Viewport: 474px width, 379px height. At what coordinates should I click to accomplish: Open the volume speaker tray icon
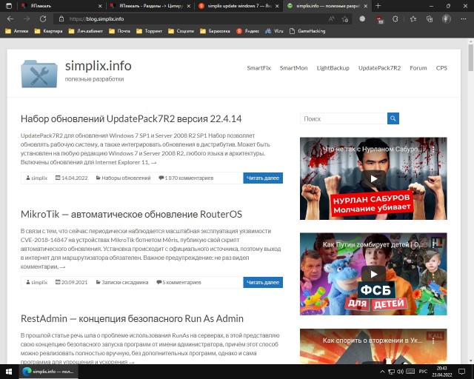point(400,372)
